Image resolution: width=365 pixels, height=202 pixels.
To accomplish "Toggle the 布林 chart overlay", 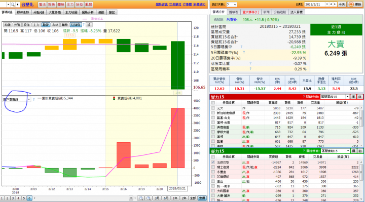I will 55,25.
